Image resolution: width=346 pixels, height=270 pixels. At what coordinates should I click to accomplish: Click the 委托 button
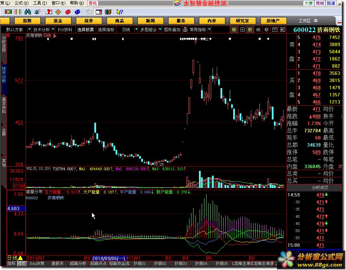tap(93, 3)
